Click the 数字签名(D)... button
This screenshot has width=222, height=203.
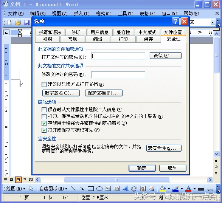pyautogui.click(x=61, y=93)
